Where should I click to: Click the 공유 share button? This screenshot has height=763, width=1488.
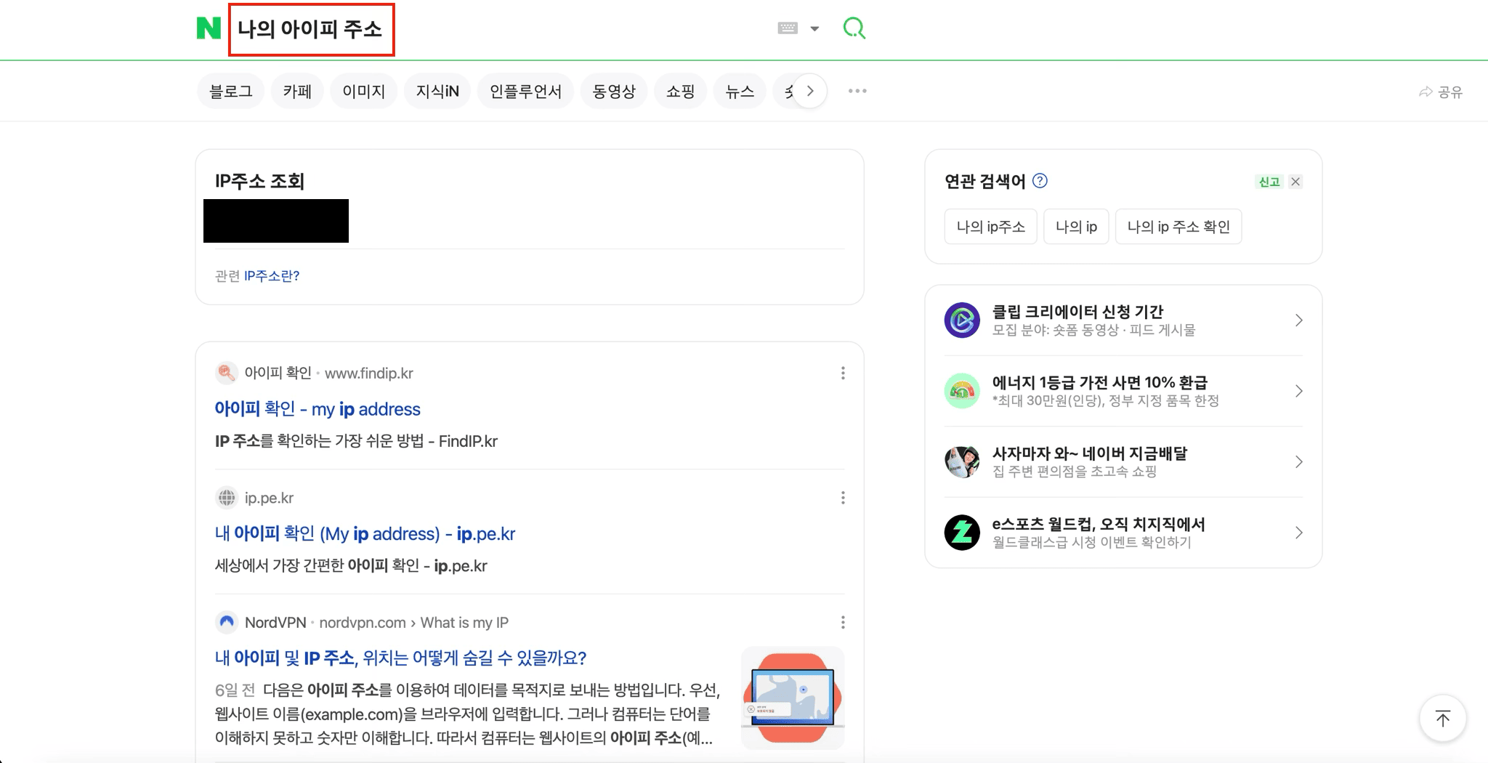(1441, 92)
